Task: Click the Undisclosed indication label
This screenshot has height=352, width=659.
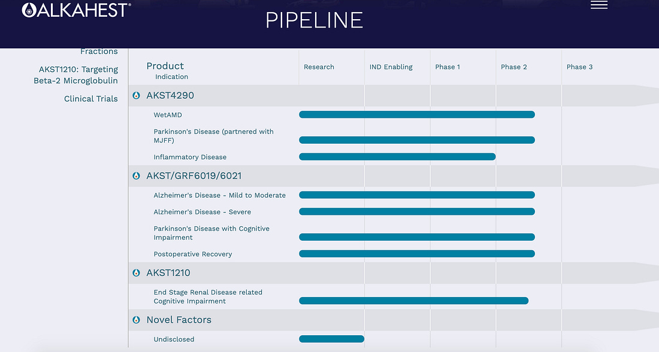Action: pyautogui.click(x=174, y=339)
